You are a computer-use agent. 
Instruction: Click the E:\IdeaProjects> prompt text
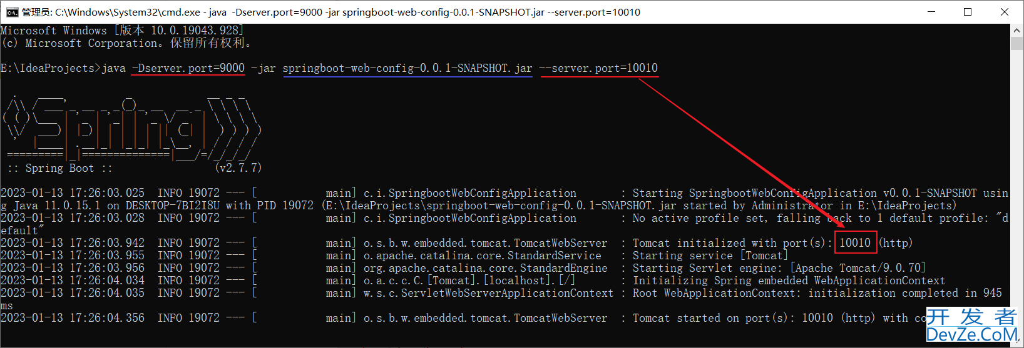click(x=51, y=68)
